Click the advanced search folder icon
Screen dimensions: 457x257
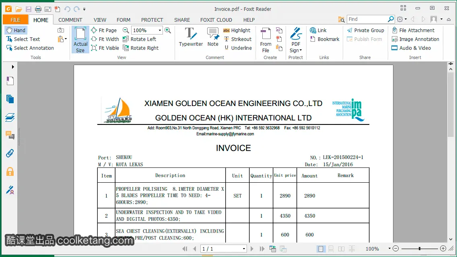(341, 19)
